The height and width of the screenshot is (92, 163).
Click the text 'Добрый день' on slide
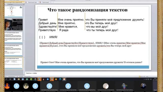click(x=47, y=23)
